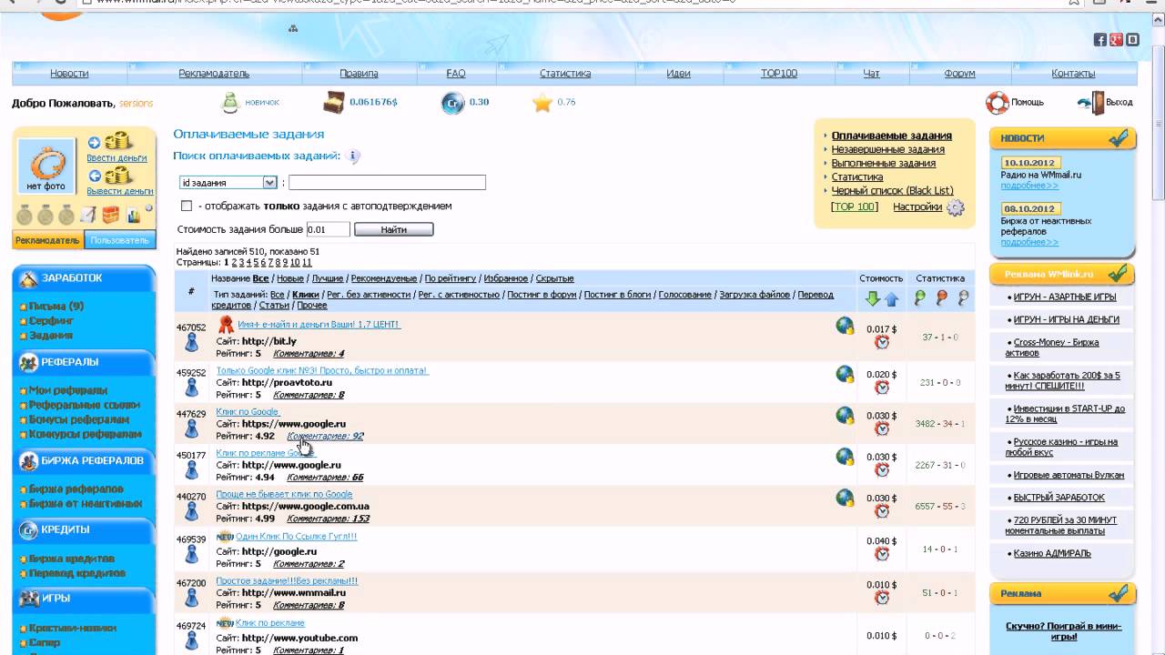The height and width of the screenshot is (655, 1165).
Task: Switch to the Пользователь tab
Action: pyautogui.click(x=119, y=240)
